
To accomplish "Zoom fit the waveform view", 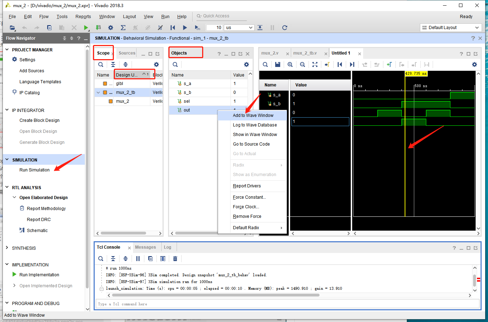I will click(x=315, y=64).
